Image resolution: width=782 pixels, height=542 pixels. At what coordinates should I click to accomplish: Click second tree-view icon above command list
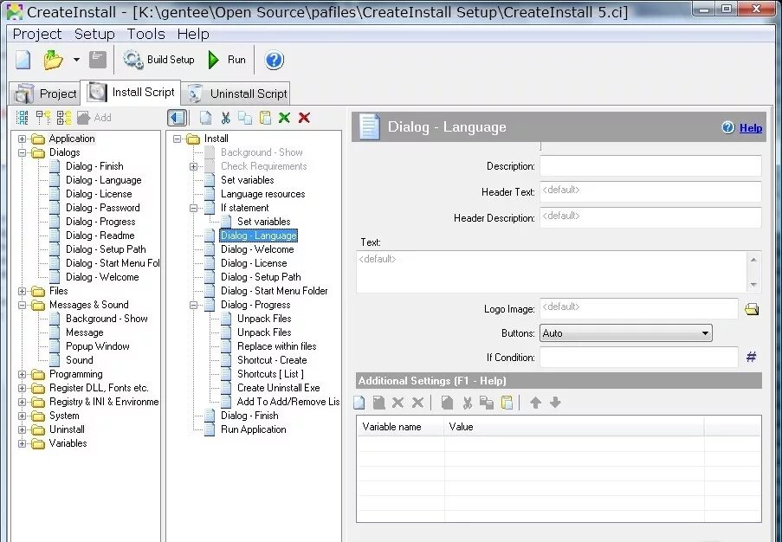click(x=43, y=118)
